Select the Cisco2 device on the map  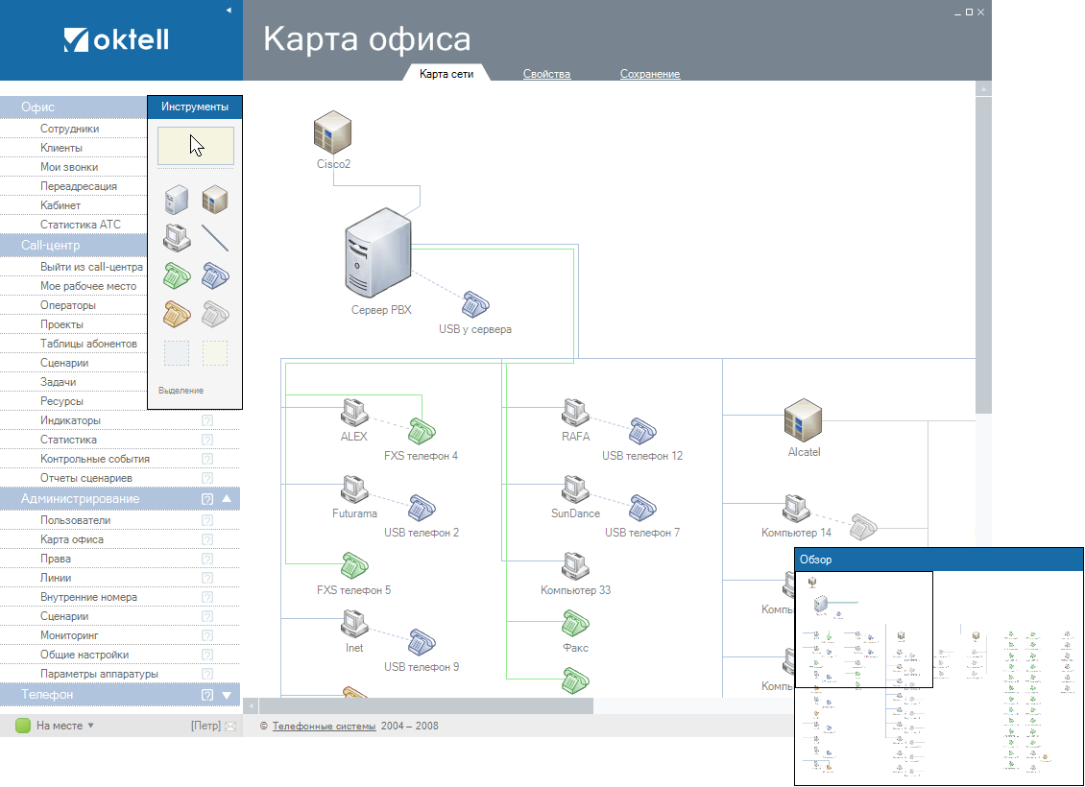[333, 132]
